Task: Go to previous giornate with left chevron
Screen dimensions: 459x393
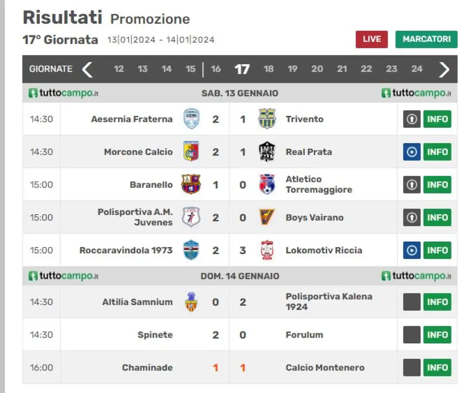Action: pyautogui.click(x=87, y=69)
